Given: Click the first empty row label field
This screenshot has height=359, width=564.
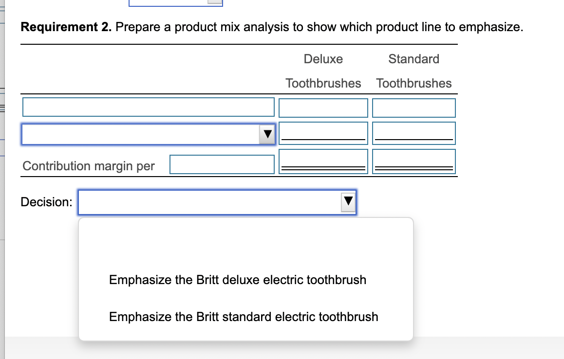Looking at the screenshot, I should tap(148, 107).
